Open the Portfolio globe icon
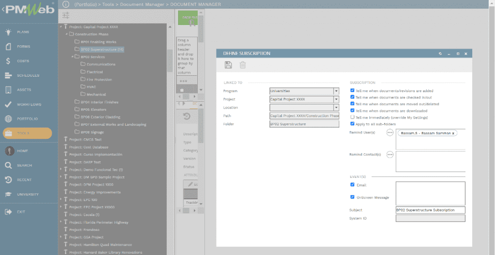This screenshot has height=255, width=495. (x=8, y=119)
